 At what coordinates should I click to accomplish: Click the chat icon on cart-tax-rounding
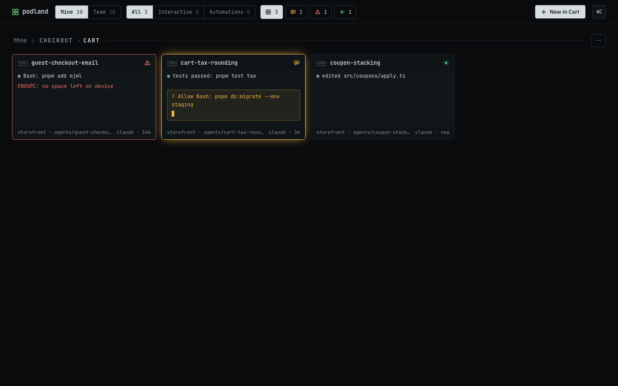(297, 63)
